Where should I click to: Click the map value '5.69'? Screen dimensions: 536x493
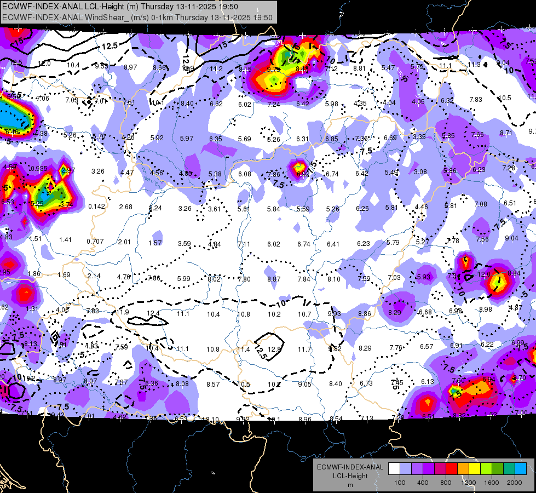tap(245, 139)
